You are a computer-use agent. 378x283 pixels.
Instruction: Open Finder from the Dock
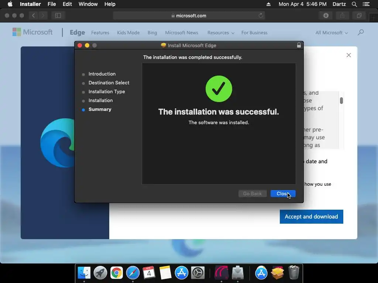point(84,273)
